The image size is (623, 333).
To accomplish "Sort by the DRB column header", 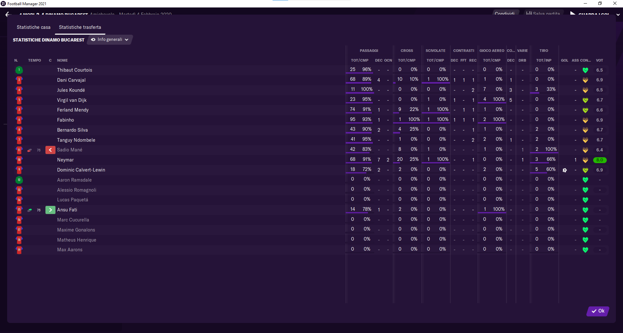I will 522,60.
